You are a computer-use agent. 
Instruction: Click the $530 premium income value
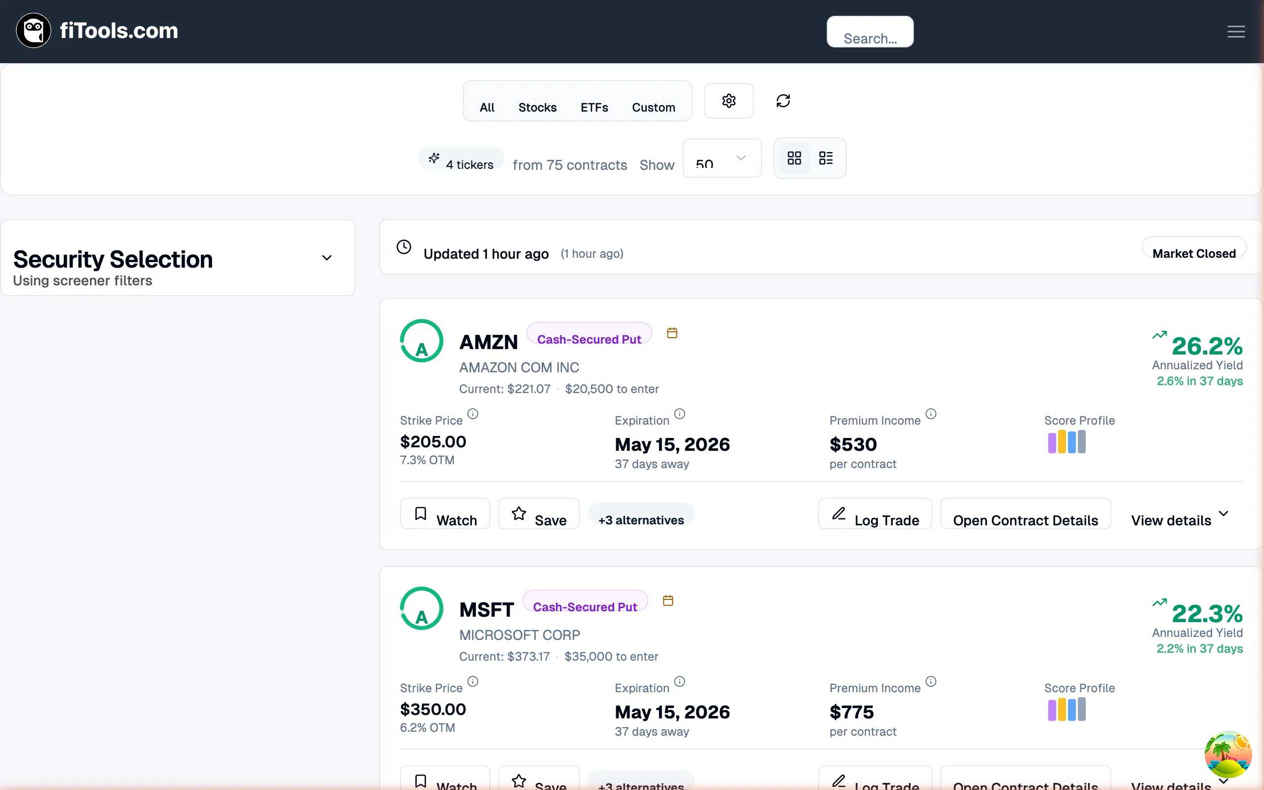pyautogui.click(x=853, y=445)
